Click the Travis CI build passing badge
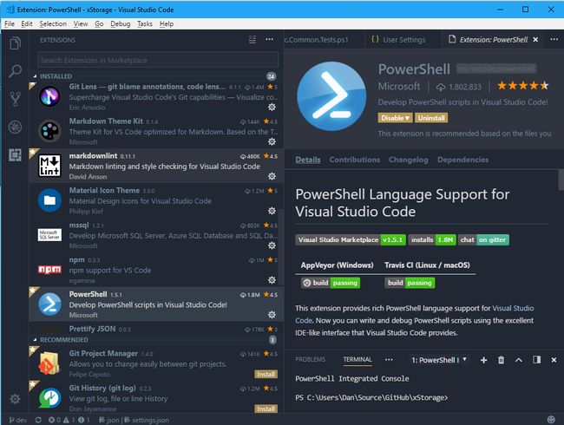Image resolution: width=564 pixels, height=425 pixels. click(x=410, y=283)
